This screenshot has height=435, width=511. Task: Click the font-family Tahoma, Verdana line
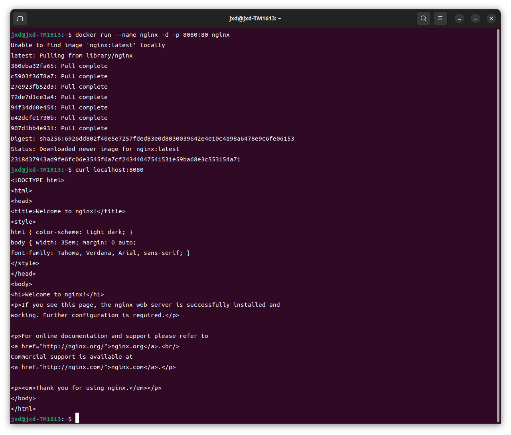(x=101, y=253)
